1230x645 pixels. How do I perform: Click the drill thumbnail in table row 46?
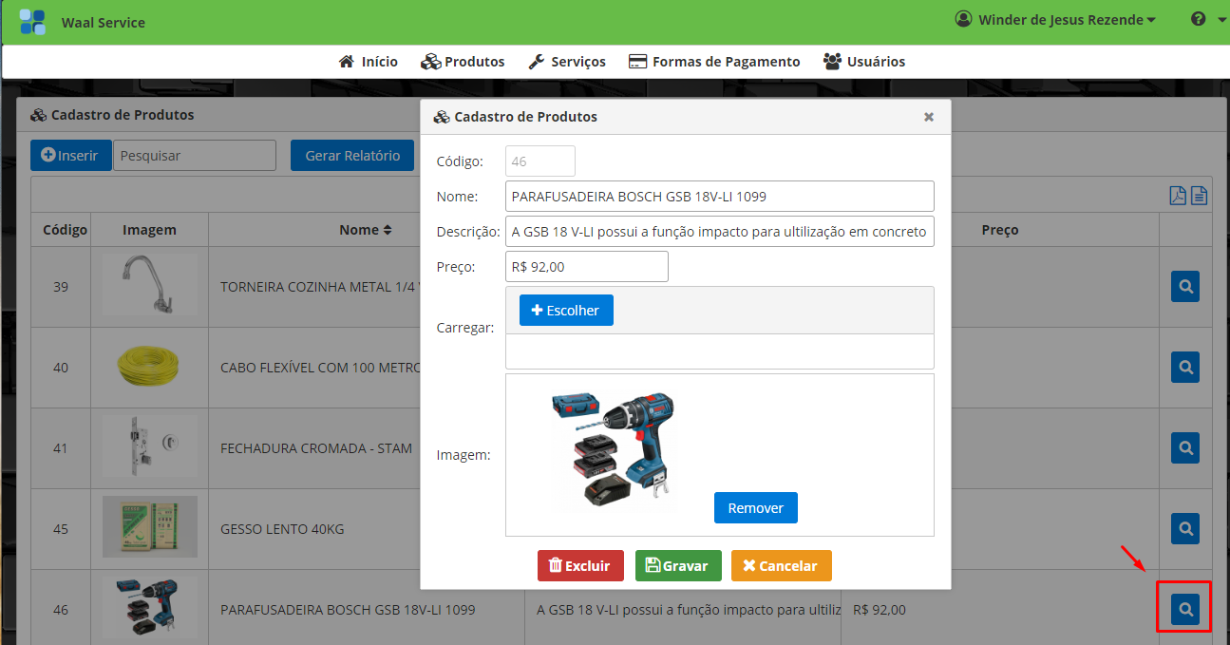coord(150,607)
